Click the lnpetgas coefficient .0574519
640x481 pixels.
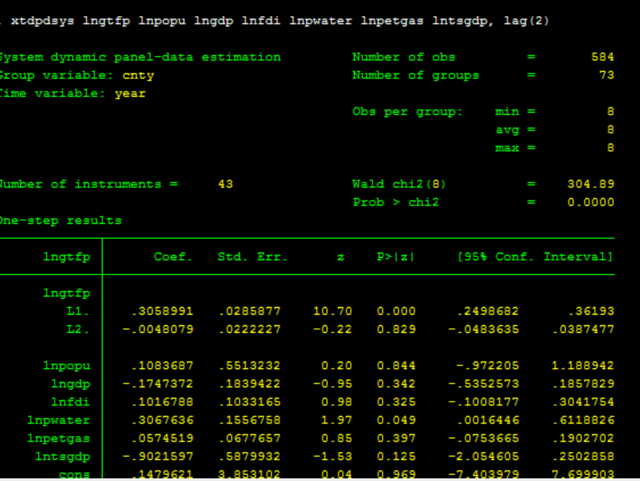162,438
